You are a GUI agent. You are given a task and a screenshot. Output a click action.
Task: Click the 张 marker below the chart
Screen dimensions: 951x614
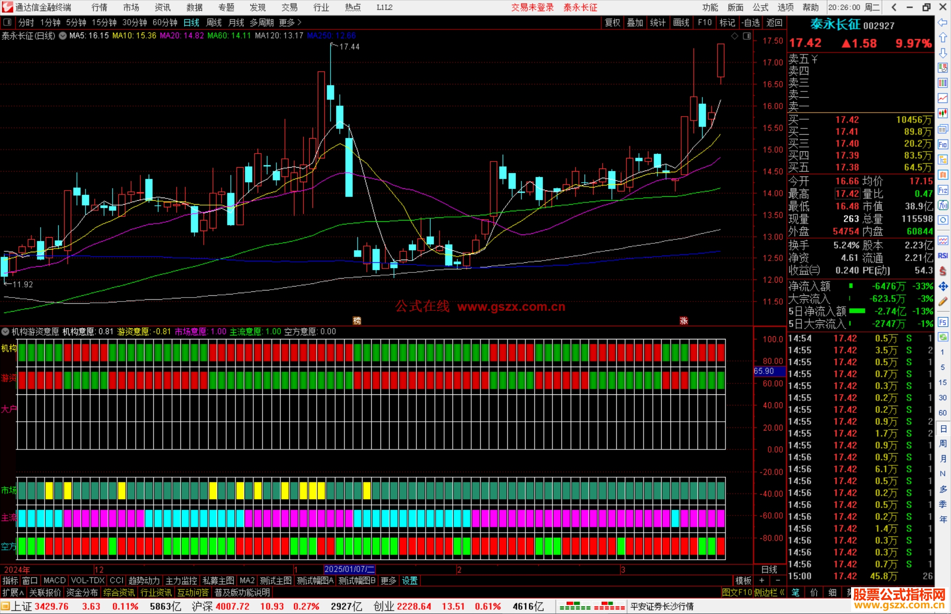click(683, 321)
